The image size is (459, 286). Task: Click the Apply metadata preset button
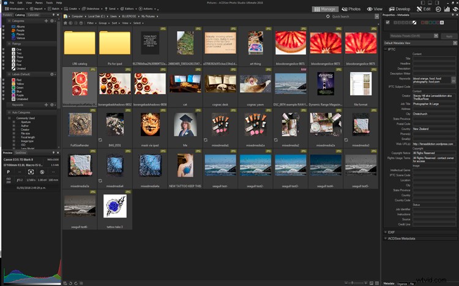(449, 36)
